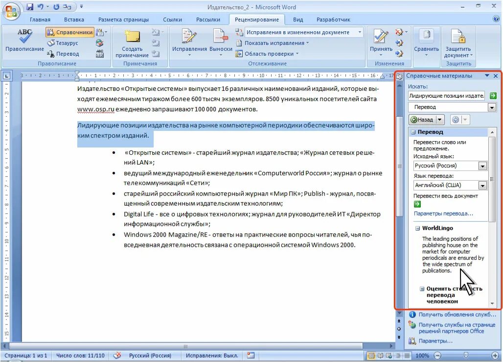Undo the last action
The width and height of the screenshot is (503, 362).
[x=41, y=7]
